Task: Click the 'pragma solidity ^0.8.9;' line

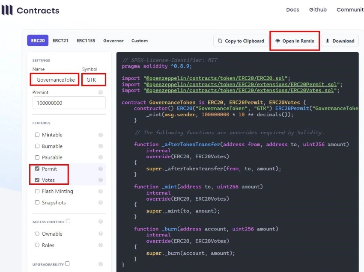Action: point(157,66)
